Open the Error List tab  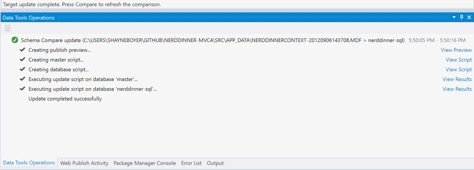click(x=191, y=163)
